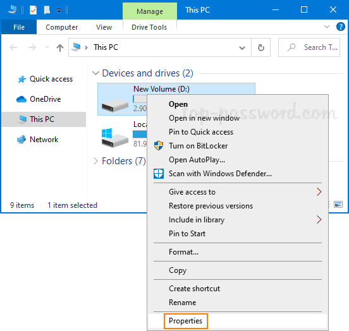Click the New Volume (D:) drive icon
This screenshot has height=331, width=349.
click(115, 105)
